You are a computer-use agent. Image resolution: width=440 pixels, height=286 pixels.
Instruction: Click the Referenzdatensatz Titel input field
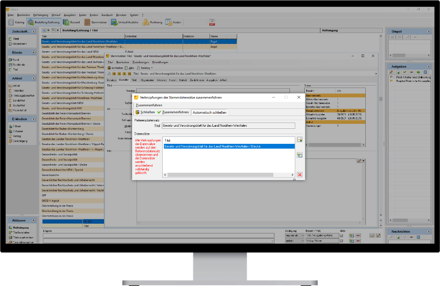click(228, 125)
